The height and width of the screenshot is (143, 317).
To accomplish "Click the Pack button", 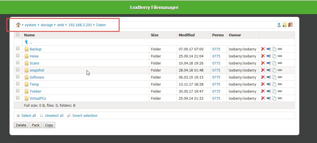I will pos(35,125).
